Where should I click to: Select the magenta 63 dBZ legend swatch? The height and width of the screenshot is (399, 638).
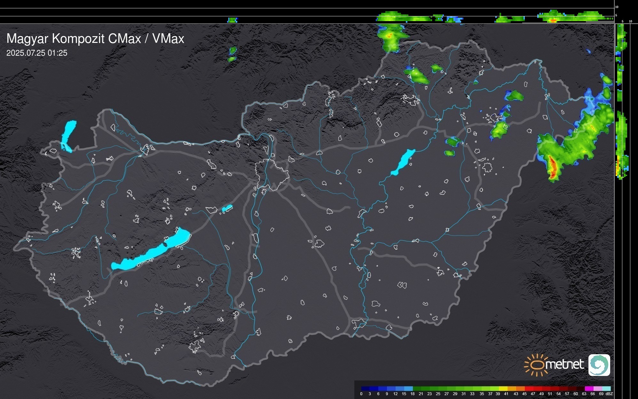tap(589, 388)
